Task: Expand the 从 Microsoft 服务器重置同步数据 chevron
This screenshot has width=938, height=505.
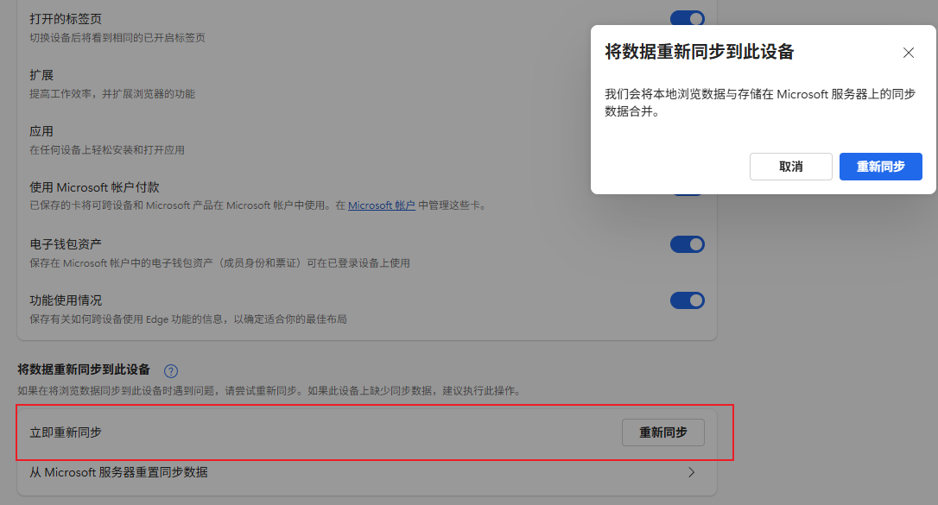Action: (x=692, y=472)
